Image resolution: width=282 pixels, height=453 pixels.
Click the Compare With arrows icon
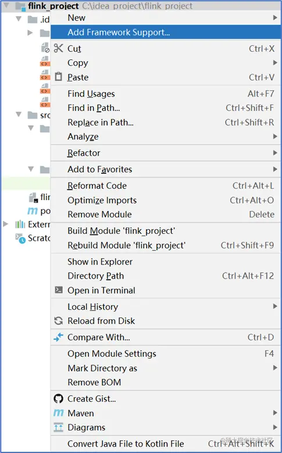(58, 337)
